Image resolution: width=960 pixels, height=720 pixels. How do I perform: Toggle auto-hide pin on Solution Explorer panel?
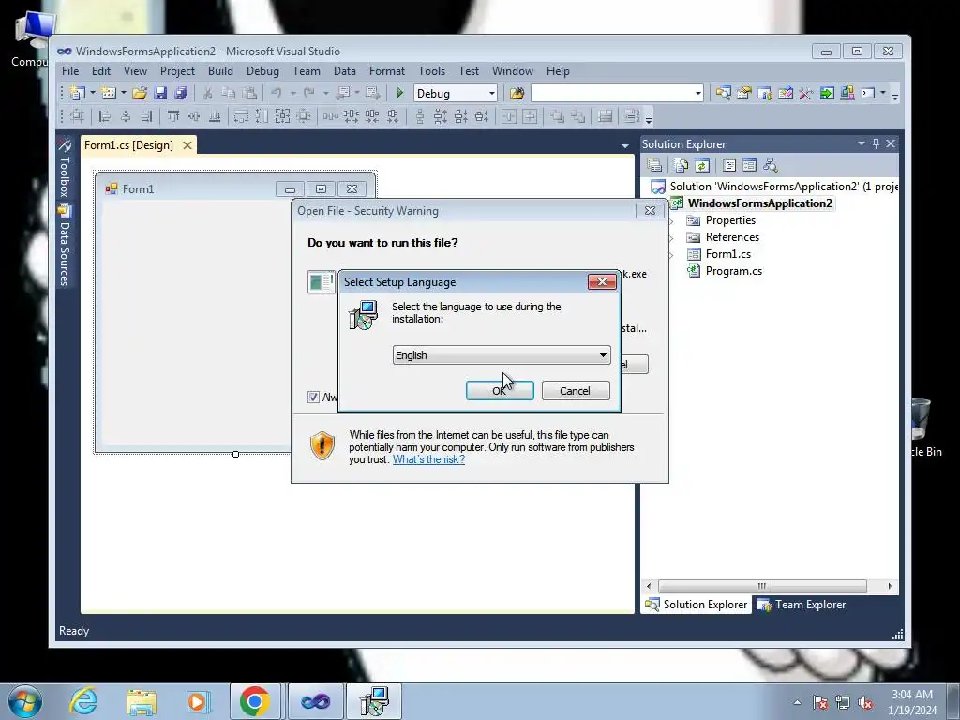876,143
